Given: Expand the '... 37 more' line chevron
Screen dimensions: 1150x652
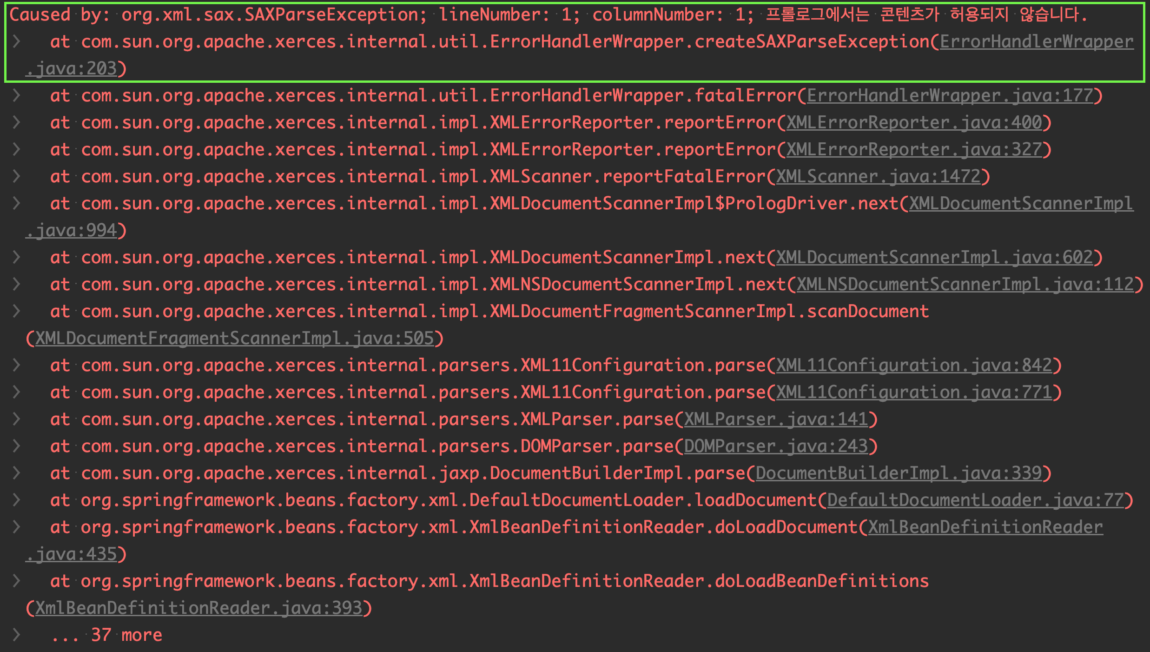Looking at the screenshot, I should coord(16,635).
